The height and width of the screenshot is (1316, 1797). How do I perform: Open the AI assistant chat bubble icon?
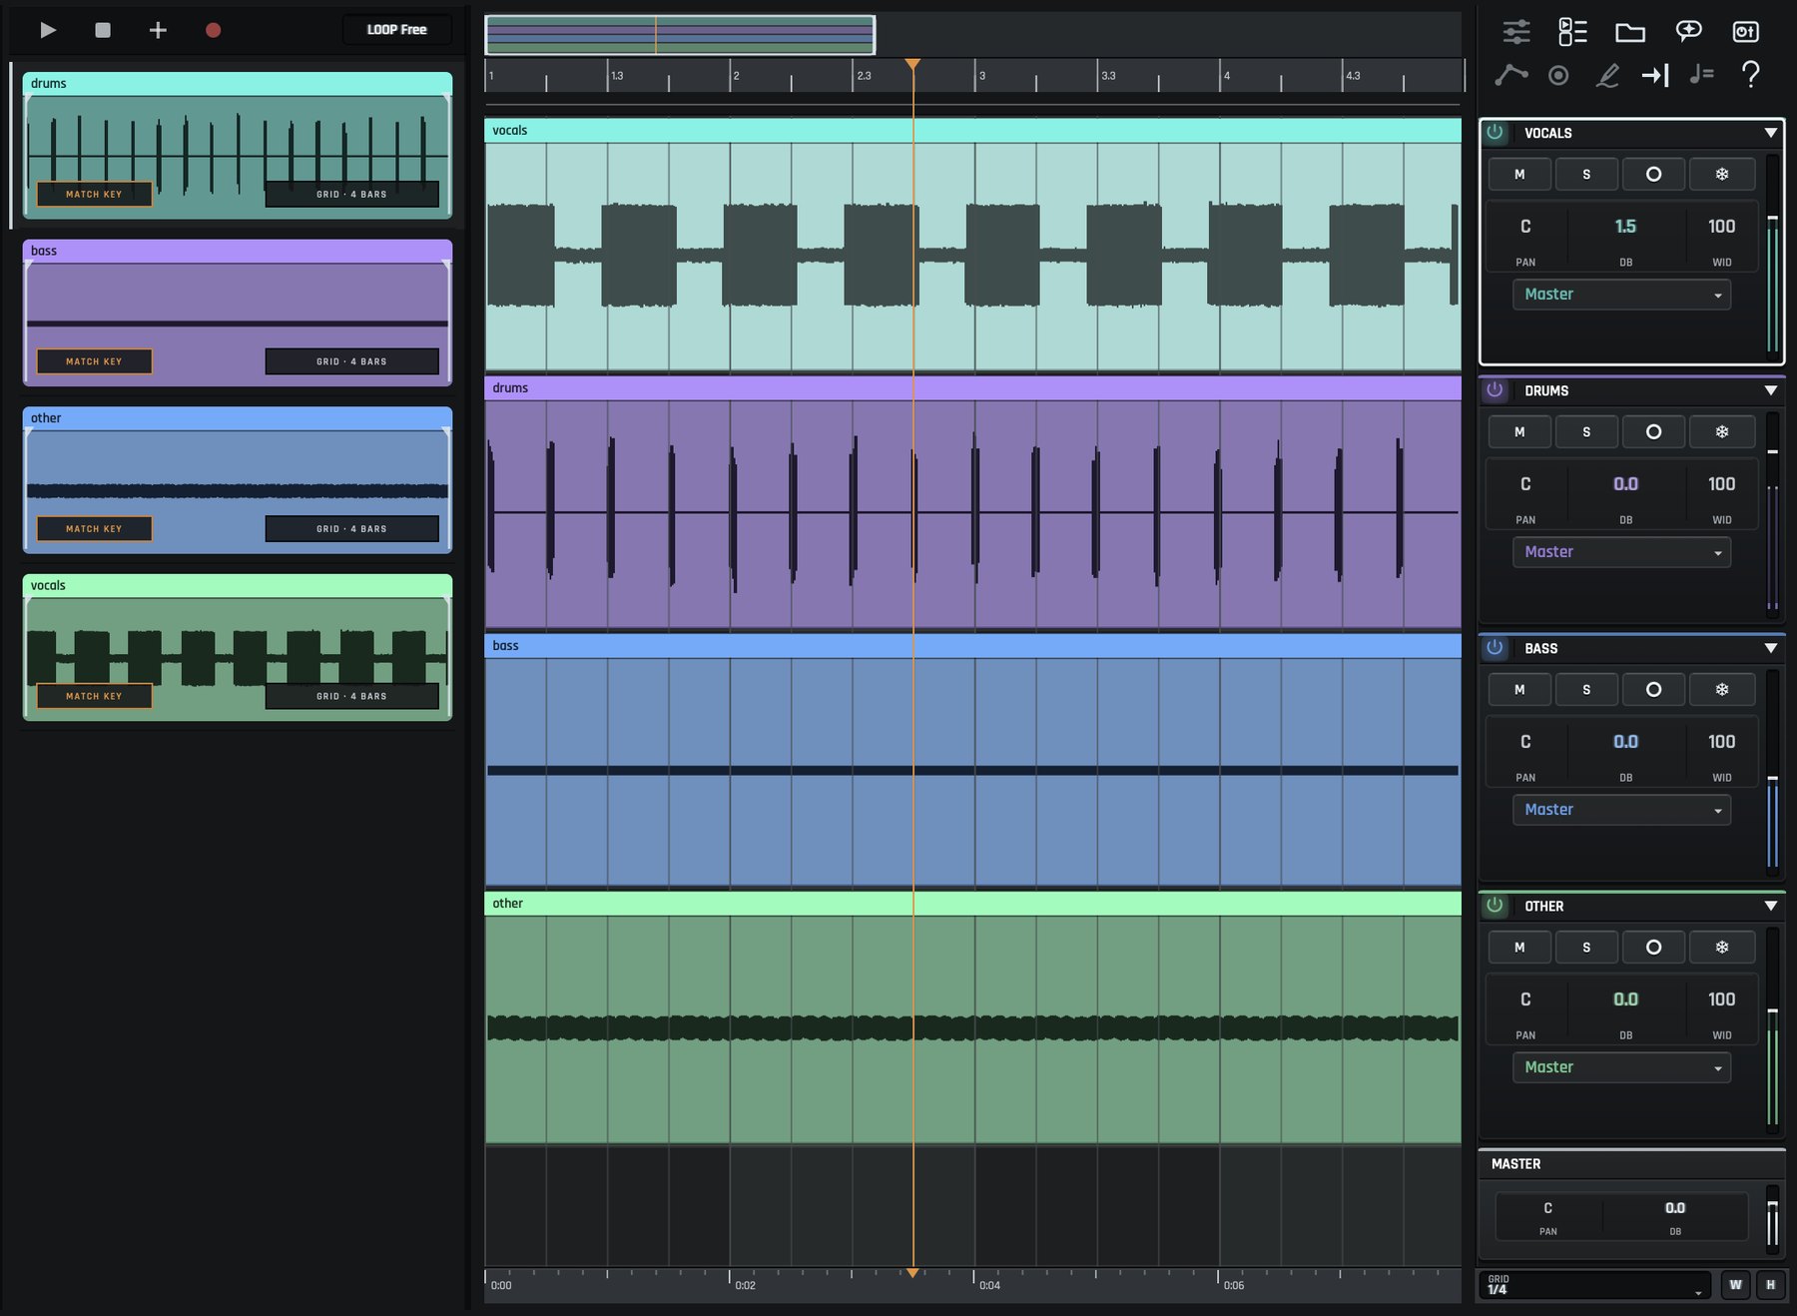(1688, 31)
